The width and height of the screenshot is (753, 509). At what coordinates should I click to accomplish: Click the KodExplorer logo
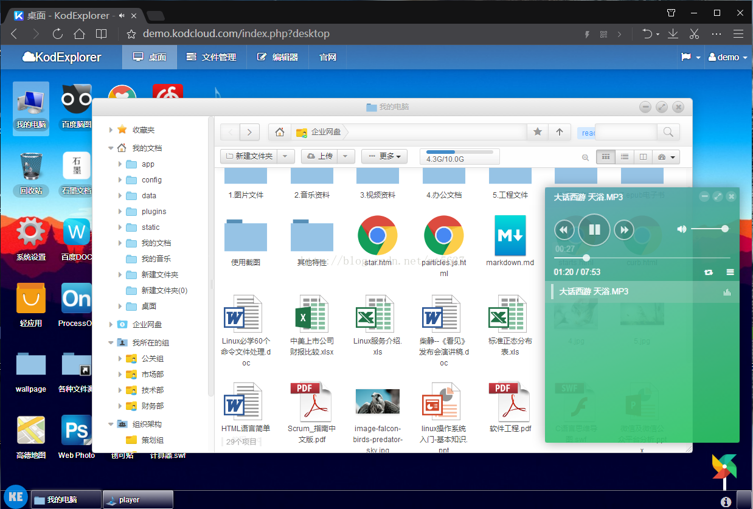point(62,57)
